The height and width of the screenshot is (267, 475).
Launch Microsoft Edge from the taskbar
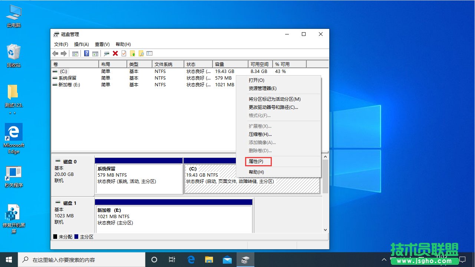[x=191, y=260]
